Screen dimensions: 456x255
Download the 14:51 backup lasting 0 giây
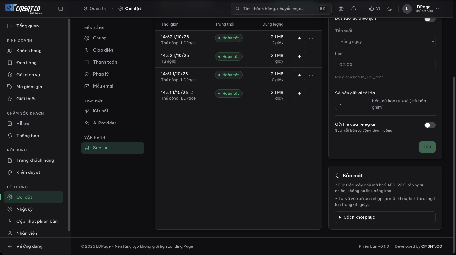299,75
